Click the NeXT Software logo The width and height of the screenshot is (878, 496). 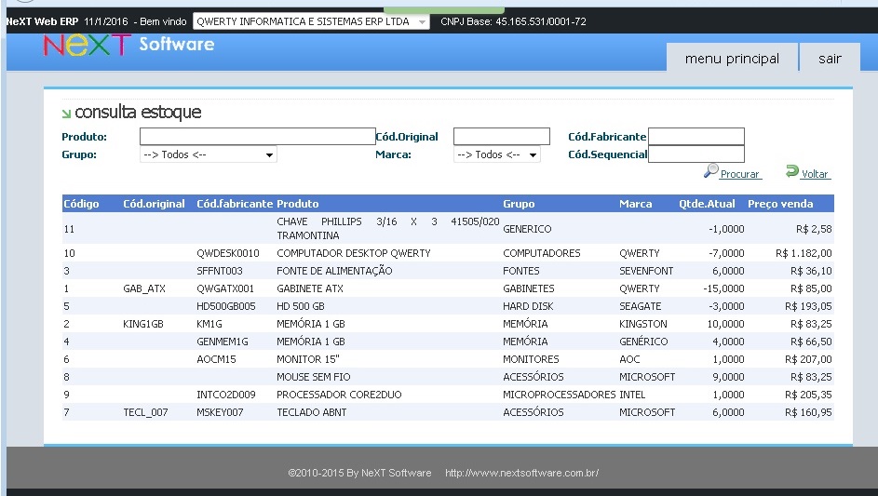click(128, 45)
